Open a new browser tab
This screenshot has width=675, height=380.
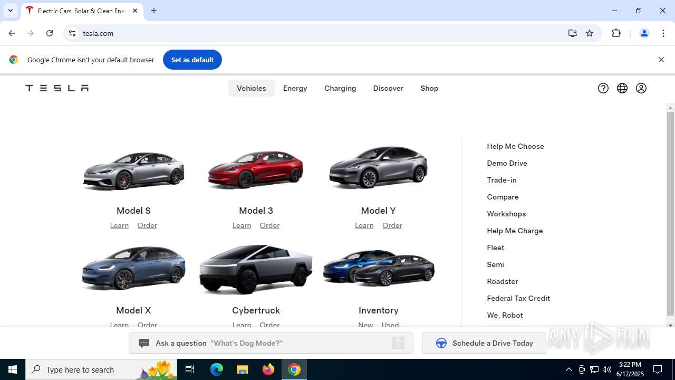coord(154,11)
